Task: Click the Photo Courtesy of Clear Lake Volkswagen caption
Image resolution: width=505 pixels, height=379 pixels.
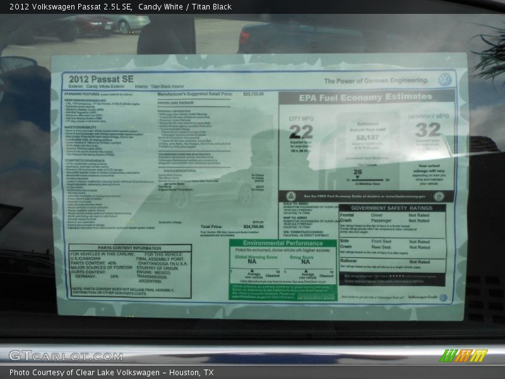Action: click(111, 373)
